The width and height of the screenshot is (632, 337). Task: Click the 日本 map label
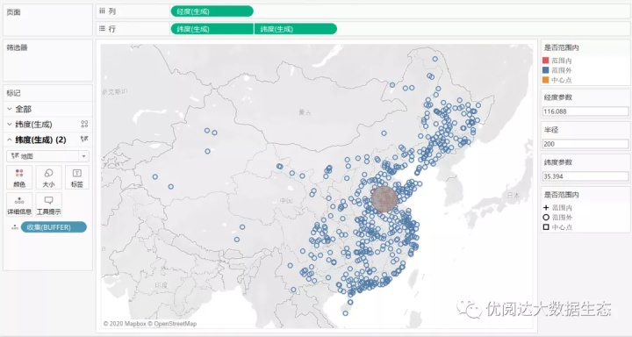point(513,196)
